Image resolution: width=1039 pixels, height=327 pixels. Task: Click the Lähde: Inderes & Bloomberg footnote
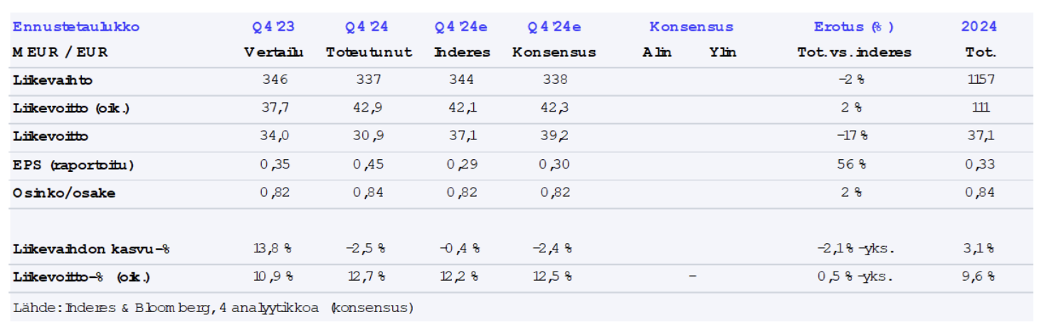point(213,308)
